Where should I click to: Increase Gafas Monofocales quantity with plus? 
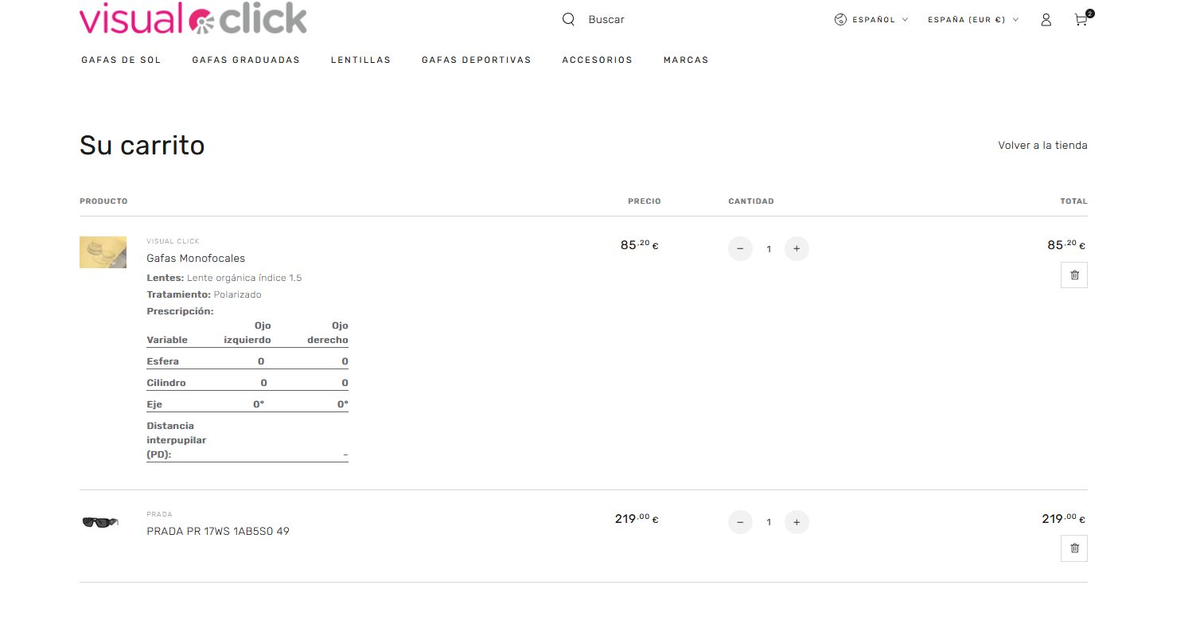tap(797, 249)
